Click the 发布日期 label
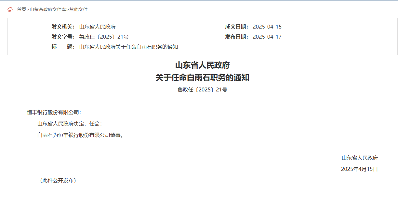 click(x=237, y=37)
